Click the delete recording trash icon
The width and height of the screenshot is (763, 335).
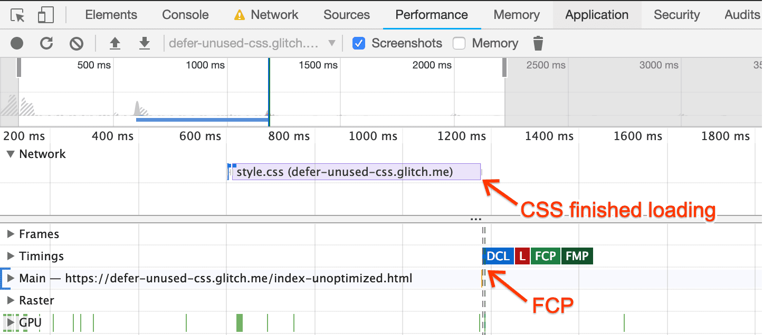538,43
